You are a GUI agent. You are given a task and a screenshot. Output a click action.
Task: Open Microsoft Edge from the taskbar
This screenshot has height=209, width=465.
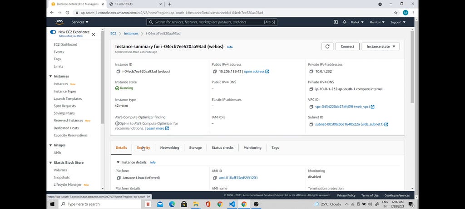172,204
